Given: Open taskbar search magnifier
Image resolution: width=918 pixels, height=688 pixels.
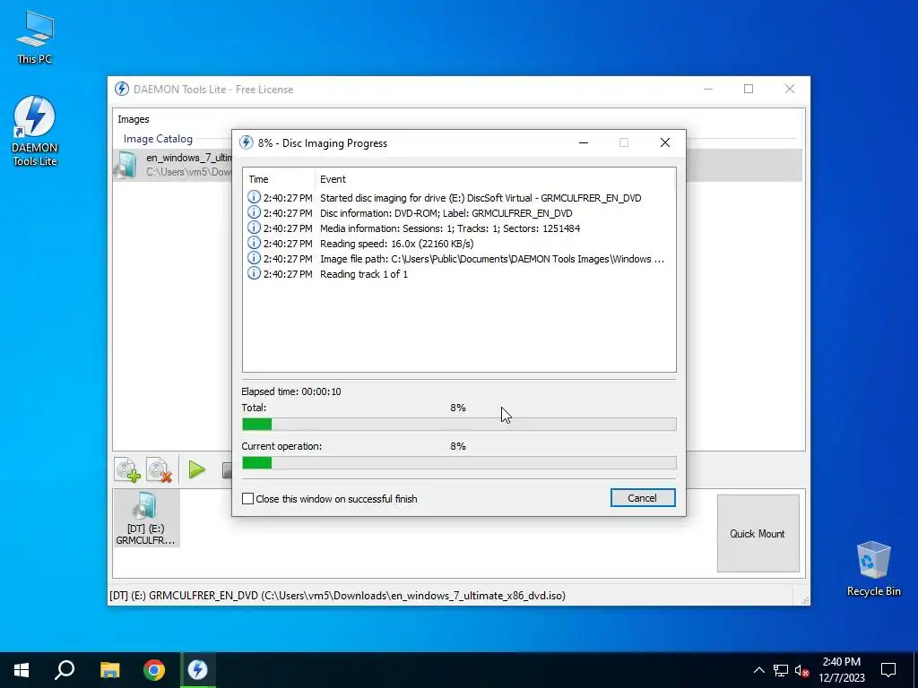Looking at the screenshot, I should click(65, 670).
